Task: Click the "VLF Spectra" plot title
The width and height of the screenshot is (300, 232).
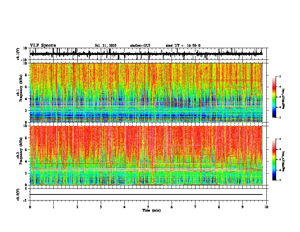Action: point(43,45)
